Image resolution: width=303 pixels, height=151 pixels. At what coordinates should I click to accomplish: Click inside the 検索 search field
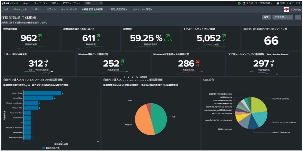click(x=94, y=3)
